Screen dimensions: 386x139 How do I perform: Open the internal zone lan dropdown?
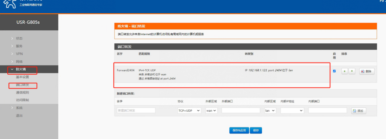(270, 111)
